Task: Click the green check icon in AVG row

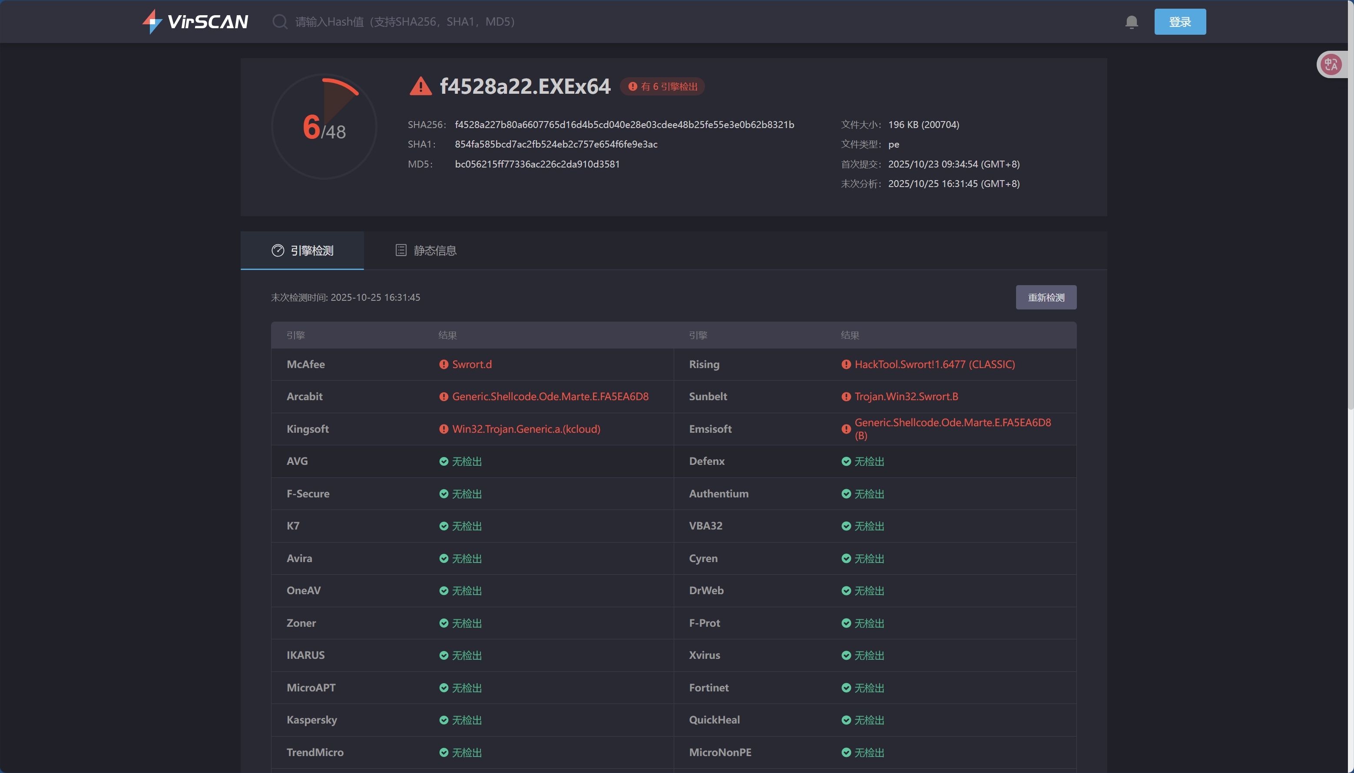Action: click(x=444, y=461)
